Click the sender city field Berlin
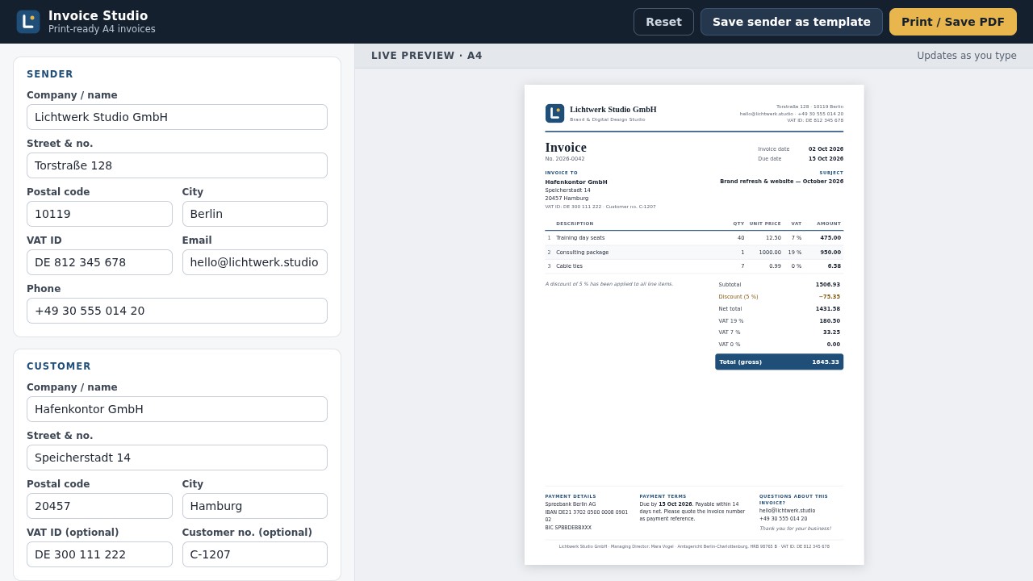1033x581 pixels. 255,214
